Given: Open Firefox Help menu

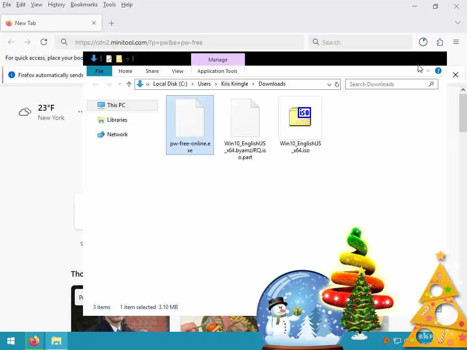Looking at the screenshot, I should tap(127, 5).
